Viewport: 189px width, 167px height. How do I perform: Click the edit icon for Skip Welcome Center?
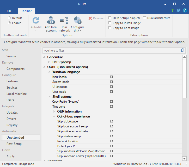[111, 156]
